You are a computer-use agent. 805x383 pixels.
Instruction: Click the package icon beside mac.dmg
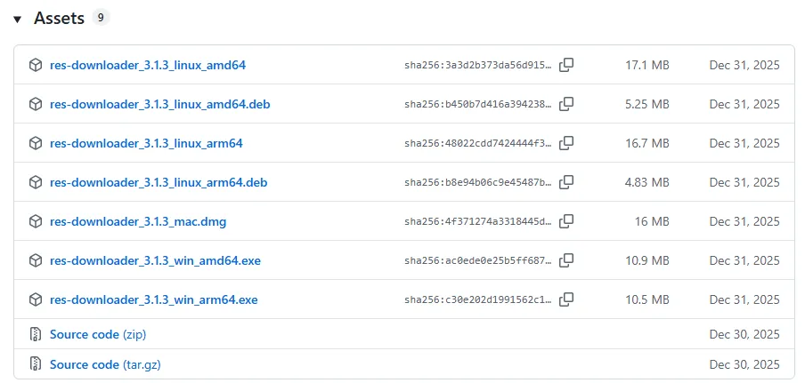(35, 221)
